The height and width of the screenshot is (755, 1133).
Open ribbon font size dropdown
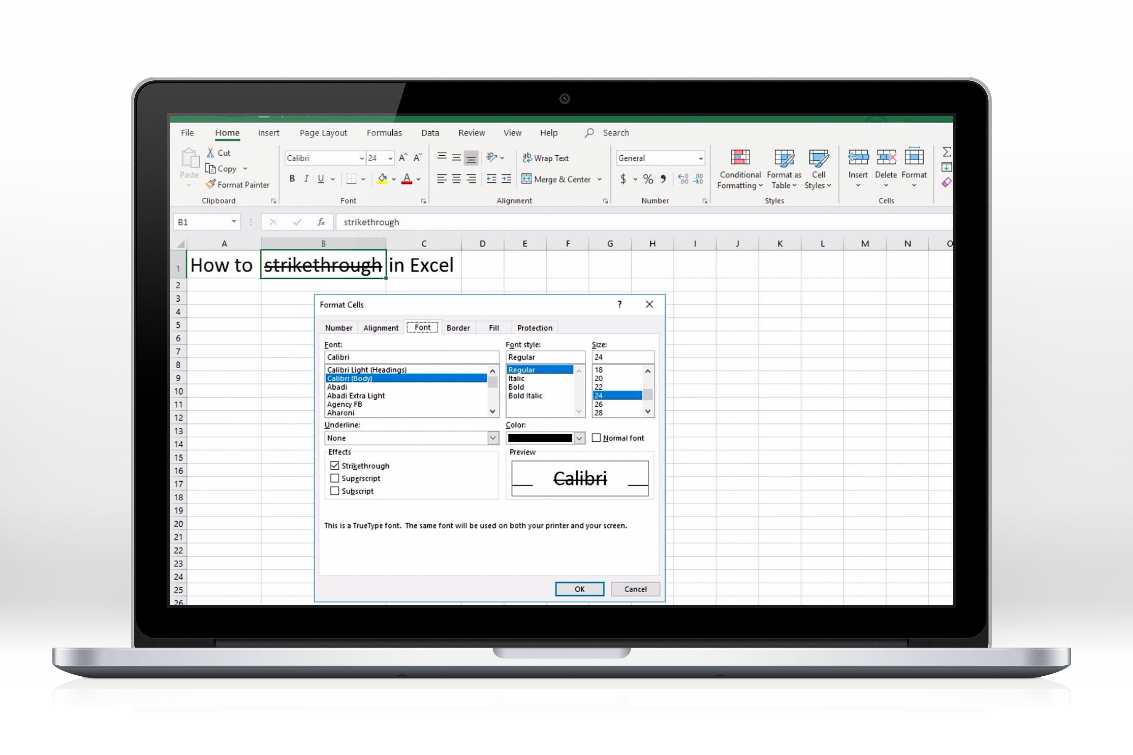coord(390,158)
